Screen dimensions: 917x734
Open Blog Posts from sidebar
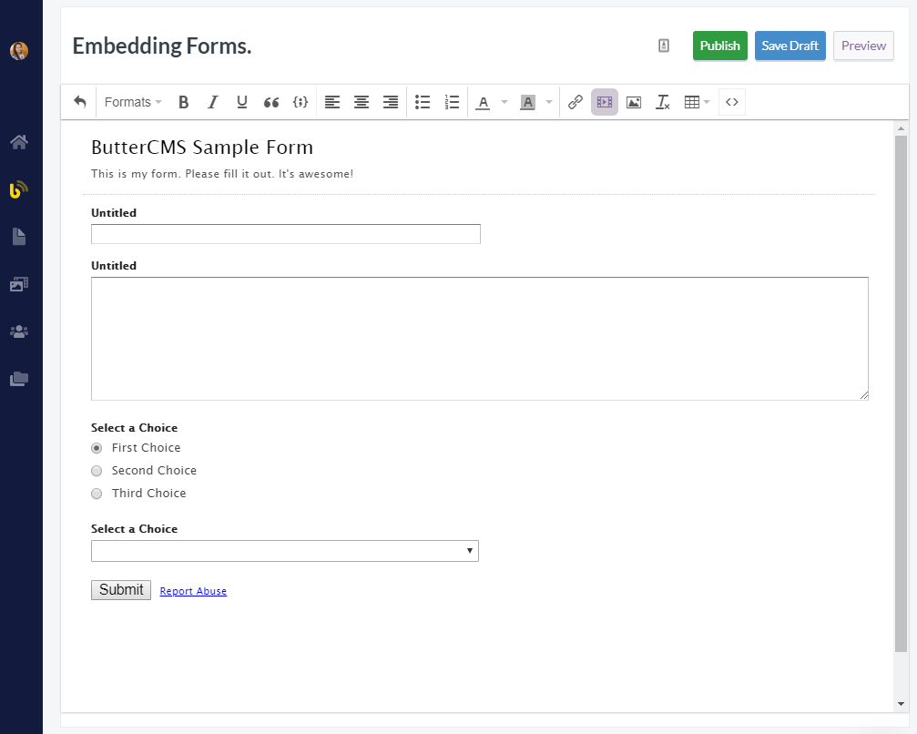coord(19,190)
